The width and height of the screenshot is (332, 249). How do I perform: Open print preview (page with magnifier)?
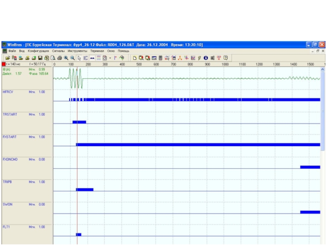(x=53, y=58)
